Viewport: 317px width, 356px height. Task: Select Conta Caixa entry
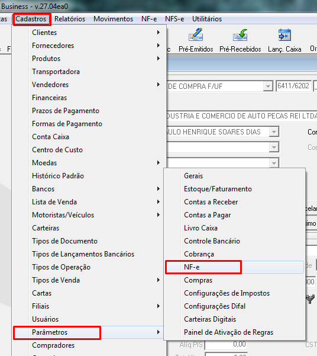[x=89, y=137]
